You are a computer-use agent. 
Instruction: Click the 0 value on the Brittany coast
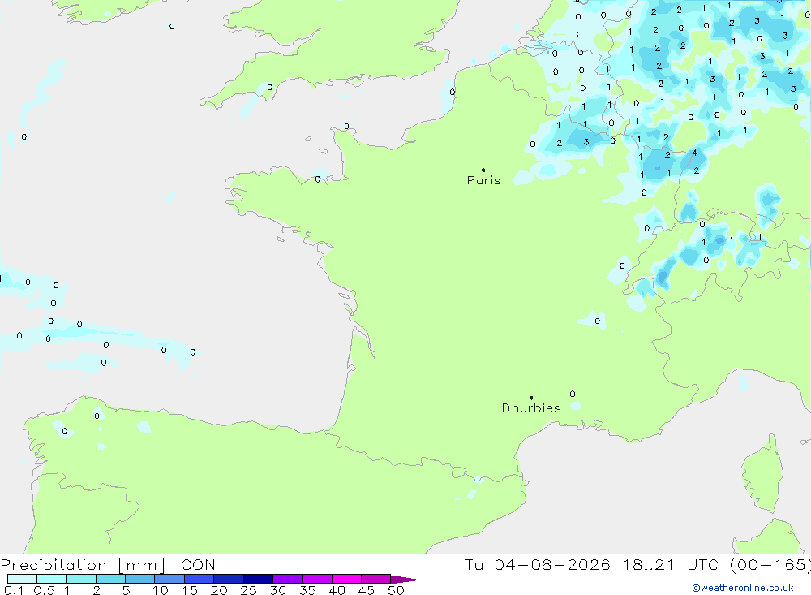(x=318, y=179)
